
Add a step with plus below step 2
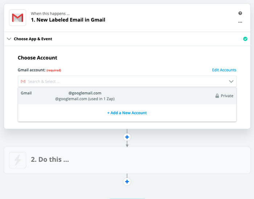click(x=127, y=182)
